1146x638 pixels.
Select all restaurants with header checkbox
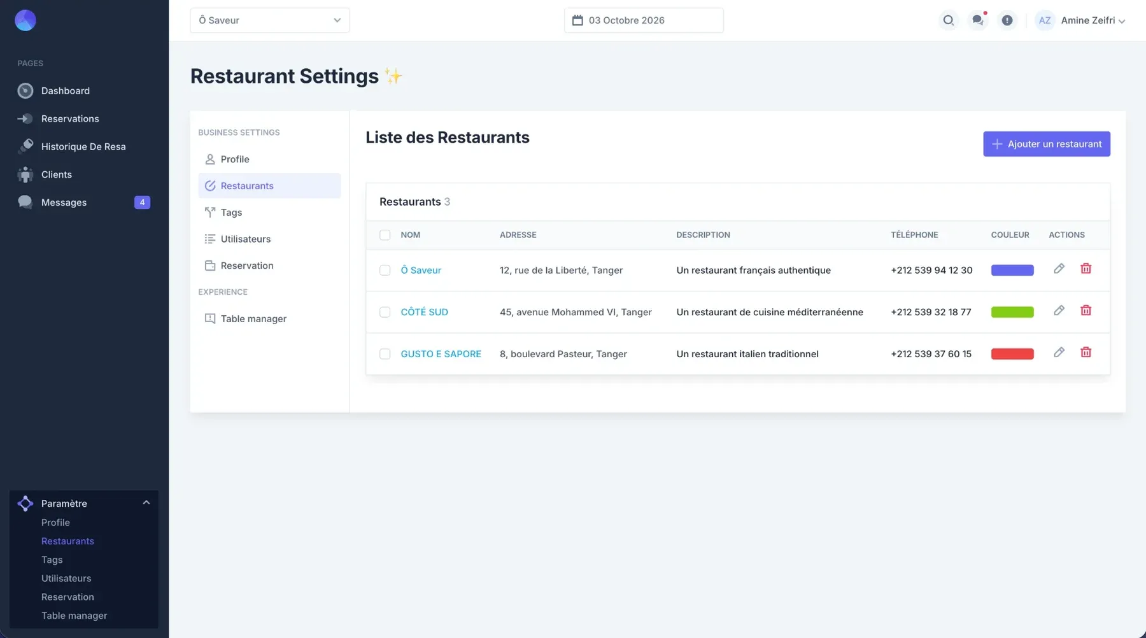pos(385,235)
